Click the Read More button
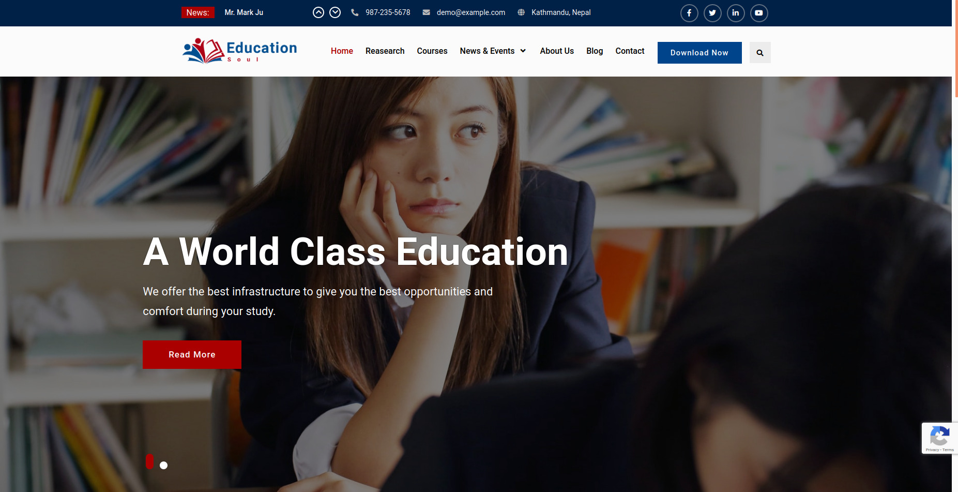Viewport: 958px width, 492px height. pos(192,354)
